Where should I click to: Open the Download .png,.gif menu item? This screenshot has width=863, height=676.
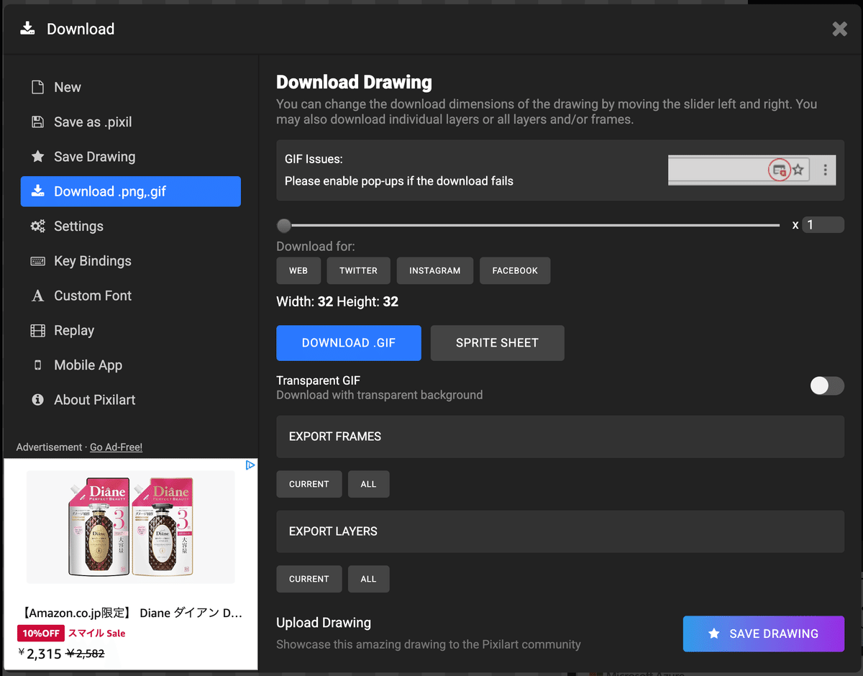click(x=131, y=192)
